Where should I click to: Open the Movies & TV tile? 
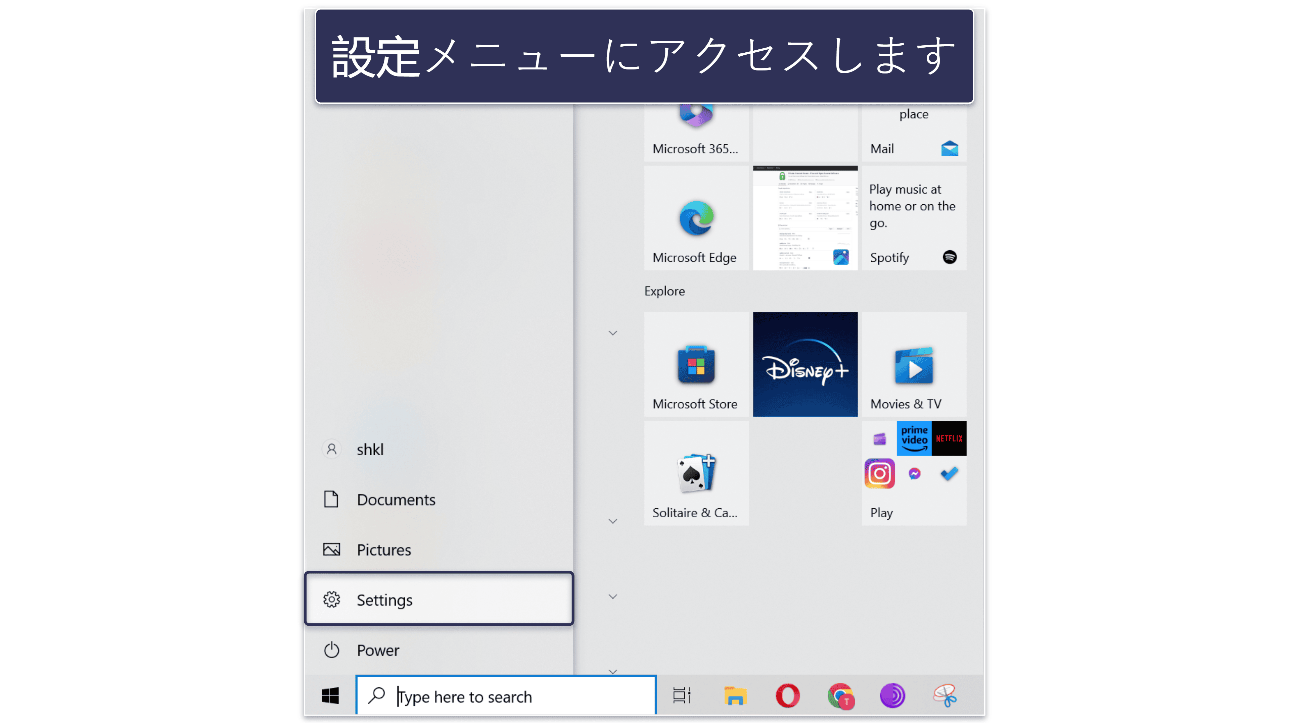pos(914,364)
